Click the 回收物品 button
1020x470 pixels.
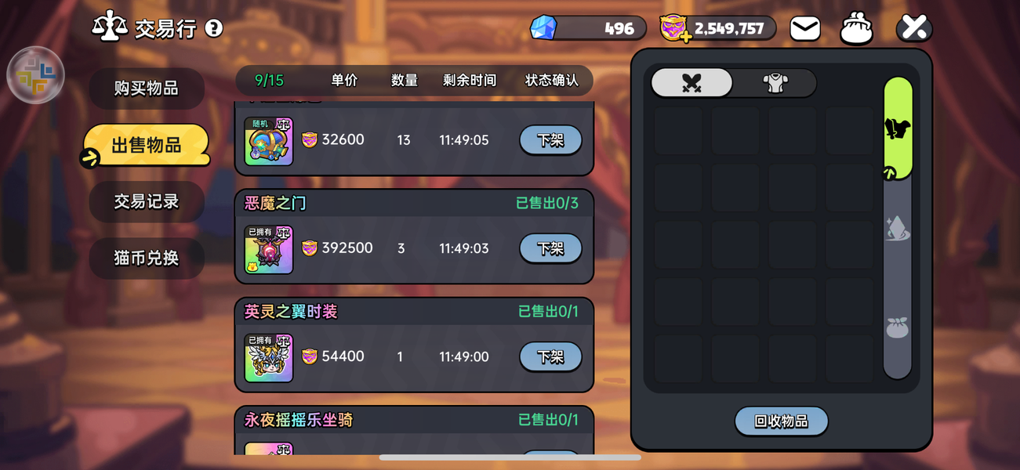[781, 421]
